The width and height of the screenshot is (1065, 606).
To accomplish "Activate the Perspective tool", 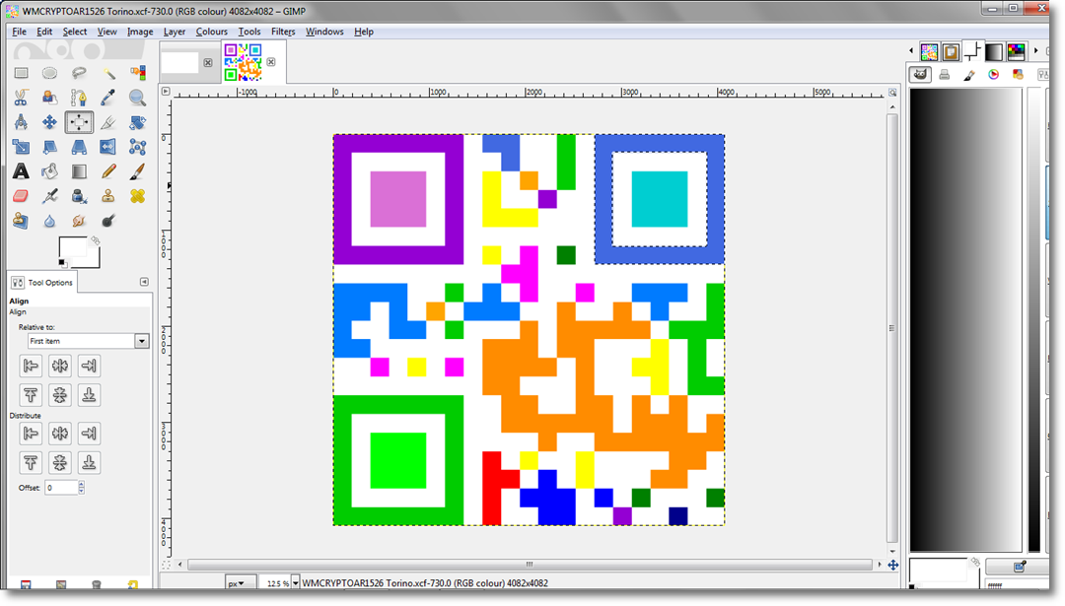I will point(79,147).
